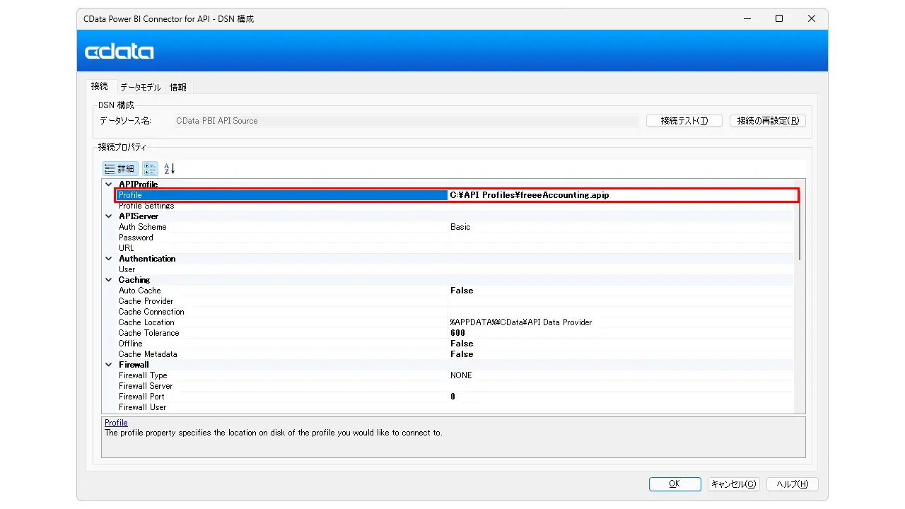Sort properties alphabetically with A-Z icon
Viewport: 905px width, 509px height.
[x=169, y=168]
